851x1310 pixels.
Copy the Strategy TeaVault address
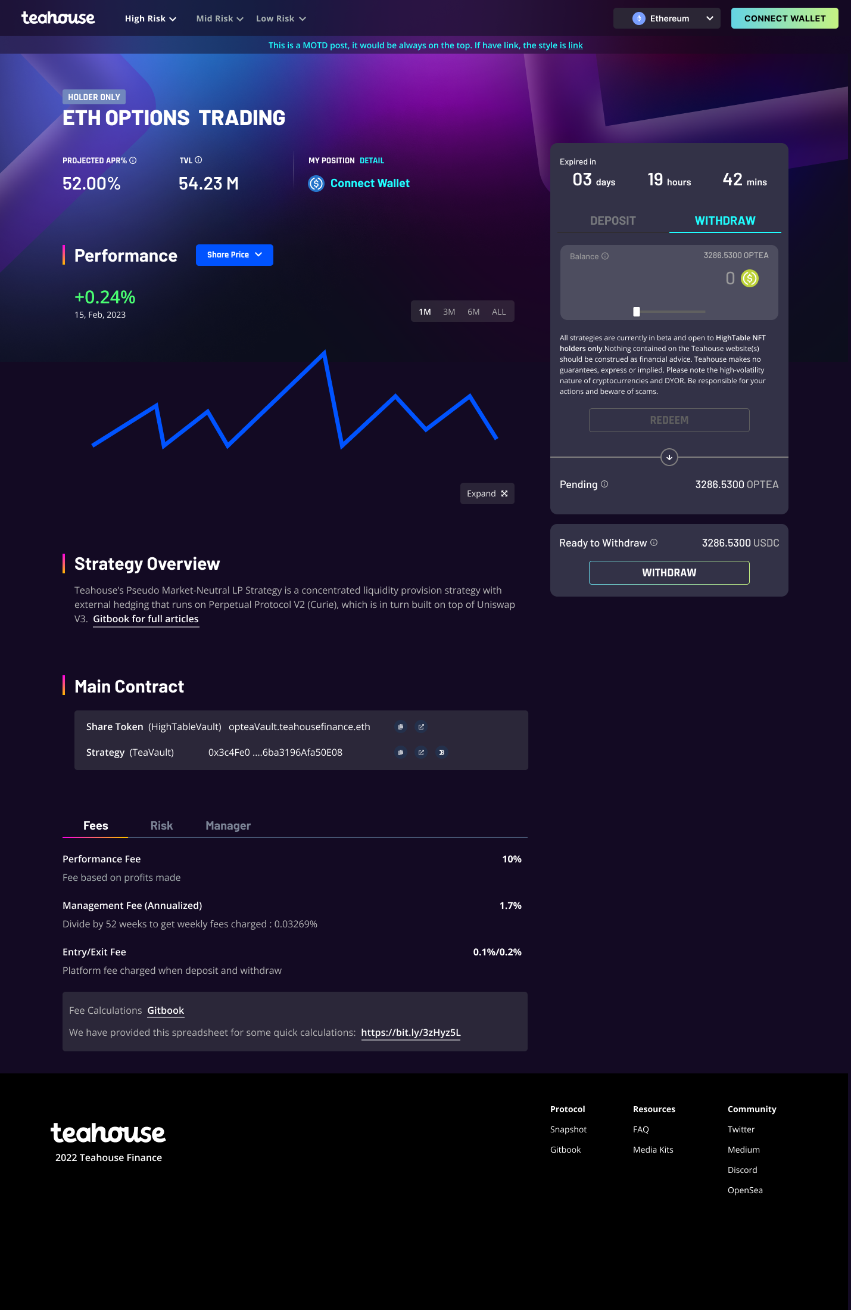coord(401,753)
